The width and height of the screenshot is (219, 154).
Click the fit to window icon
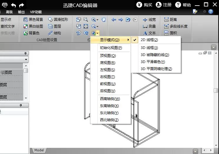[86, 26]
